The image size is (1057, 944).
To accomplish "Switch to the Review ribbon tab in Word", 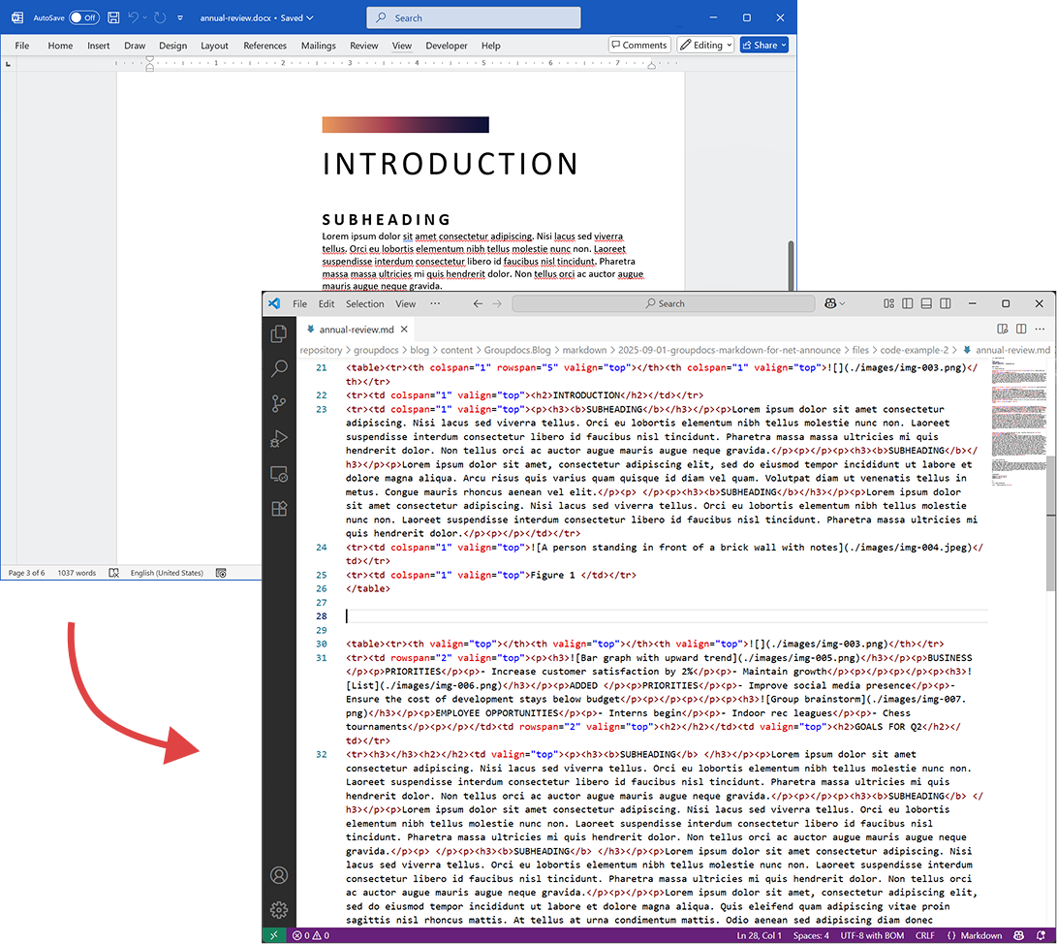I will 363,45.
